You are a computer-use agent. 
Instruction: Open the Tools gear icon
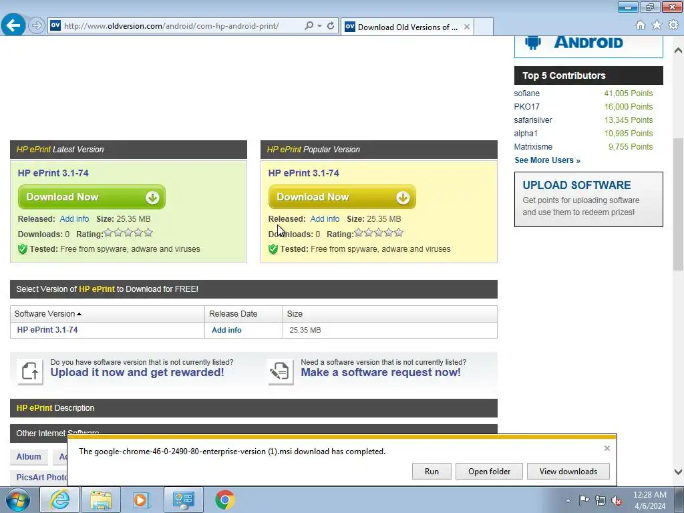pos(673,25)
